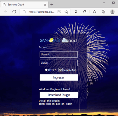118x116 pixels.
Task: Minimize the browser window
Action: [104, 3]
